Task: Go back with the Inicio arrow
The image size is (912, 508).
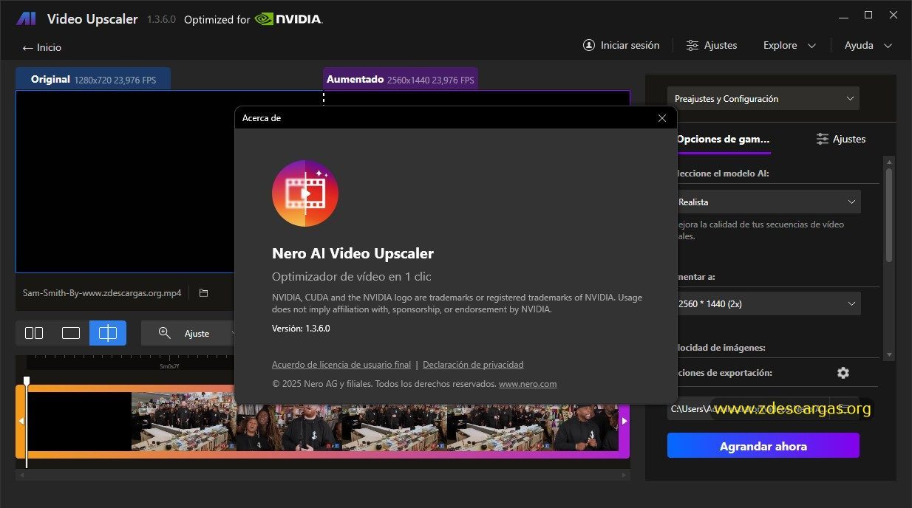Action: coord(41,47)
